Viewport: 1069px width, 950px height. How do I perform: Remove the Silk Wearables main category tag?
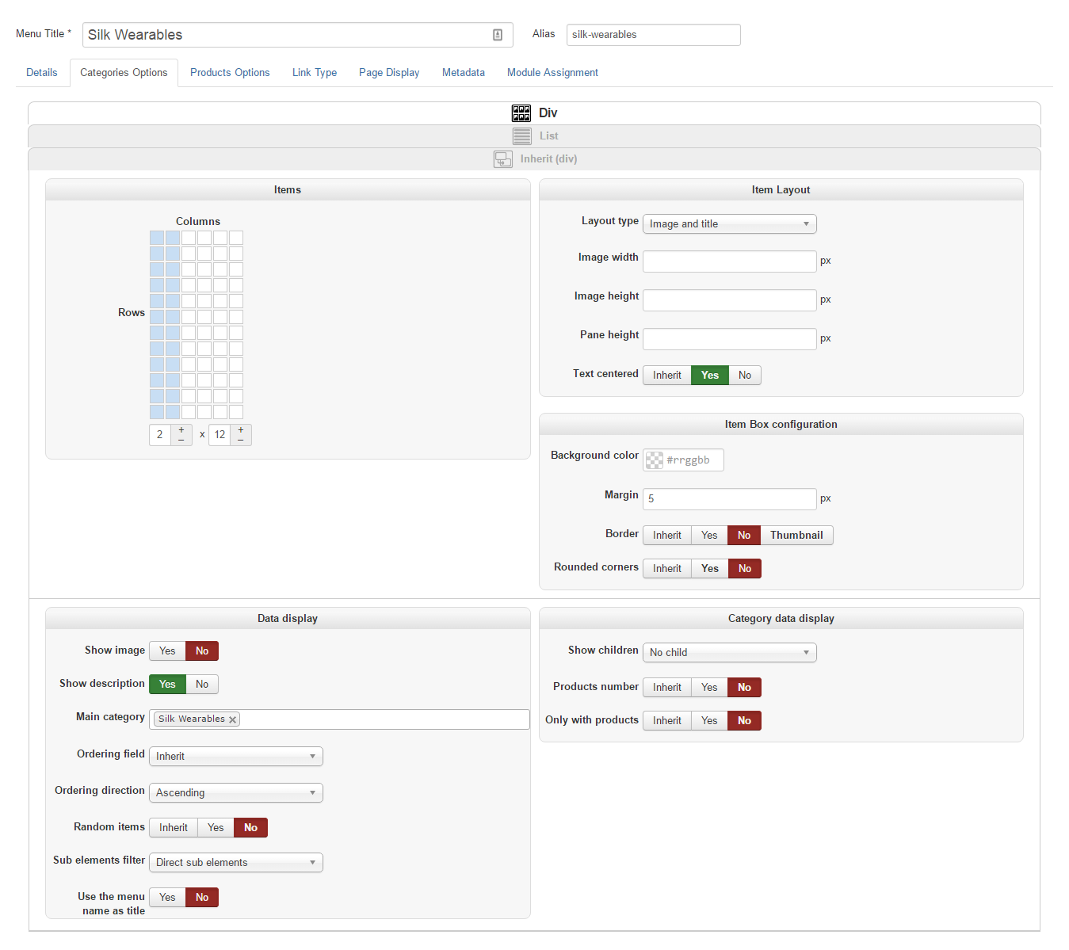pyautogui.click(x=232, y=719)
